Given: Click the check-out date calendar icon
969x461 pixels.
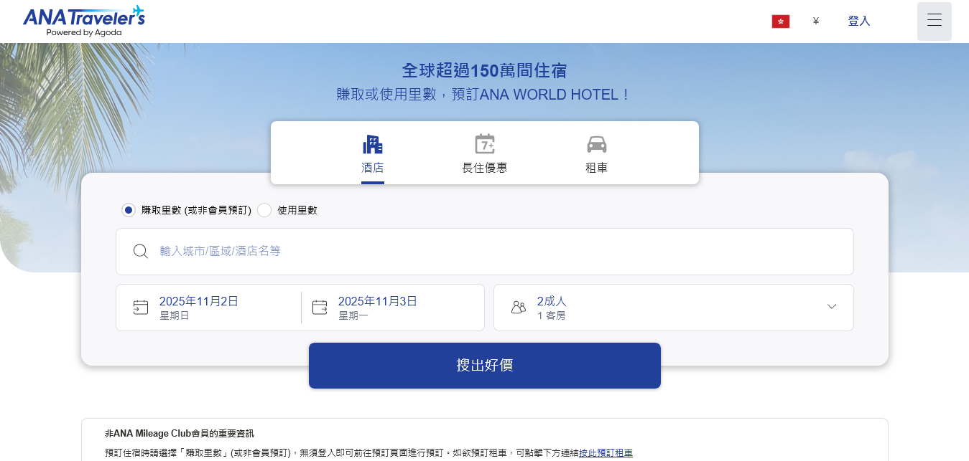Looking at the screenshot, I should tap(319, 306).
